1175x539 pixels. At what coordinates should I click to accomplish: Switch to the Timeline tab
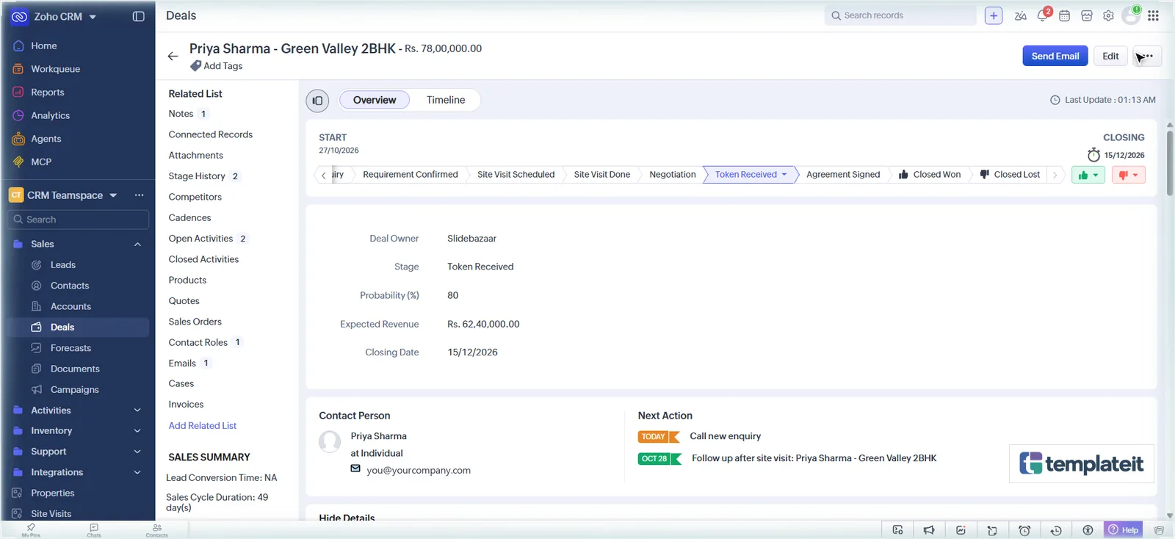pos(446,100)
